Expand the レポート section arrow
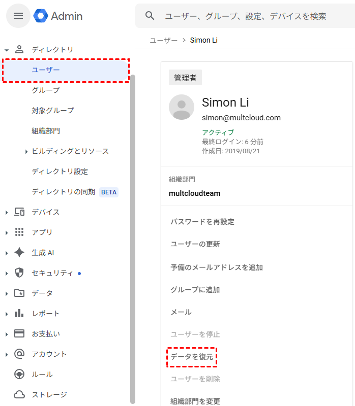Viewport: 355px width, 406px height. [7, 314]
